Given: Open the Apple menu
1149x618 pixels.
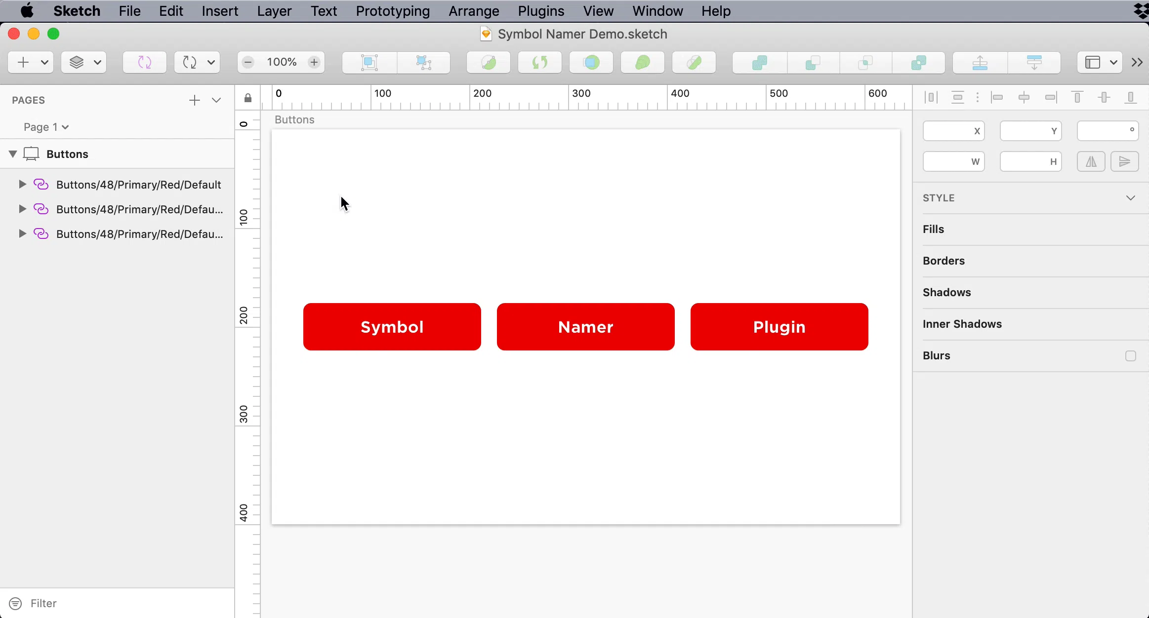Looking at the screenshot, I should tap(27, 11).
